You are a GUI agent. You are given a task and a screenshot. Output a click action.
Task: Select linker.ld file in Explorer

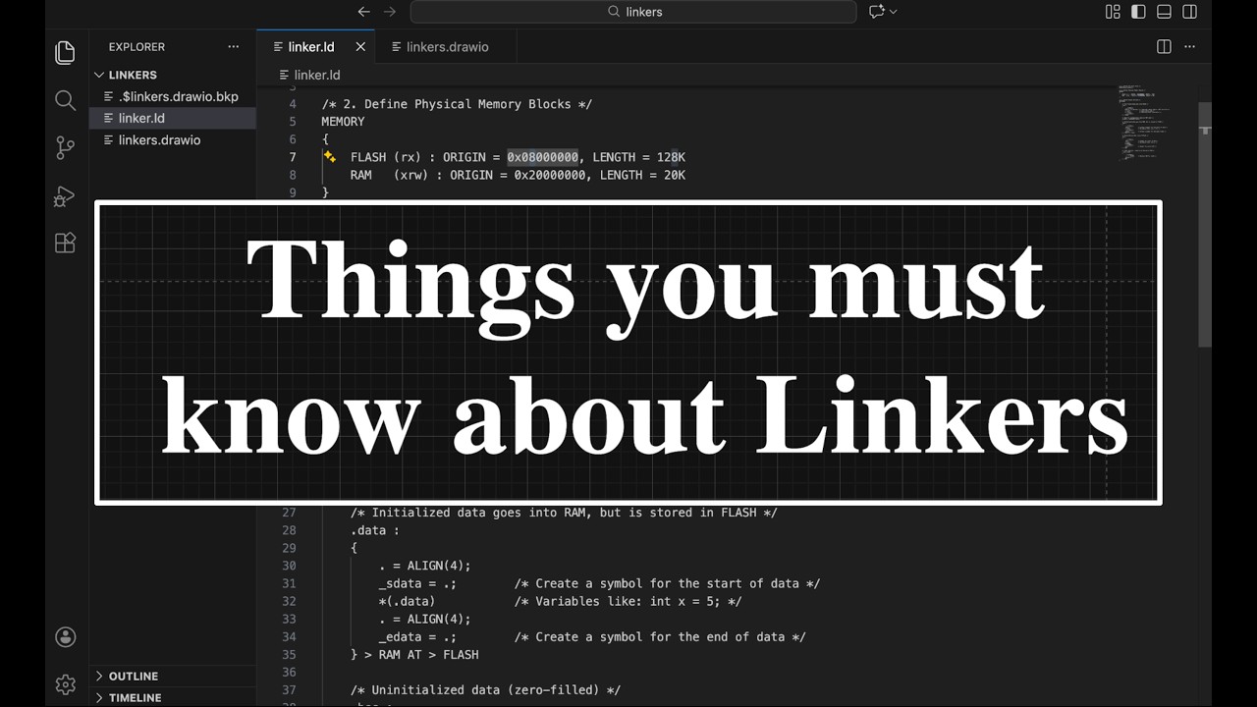pyautogui.click(x=173, y=118)
